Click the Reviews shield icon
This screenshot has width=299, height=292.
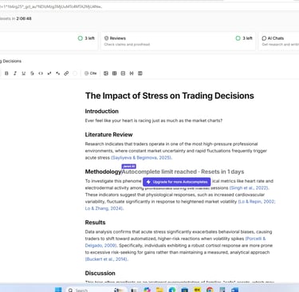(x=106, y=38)
